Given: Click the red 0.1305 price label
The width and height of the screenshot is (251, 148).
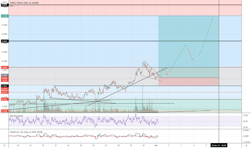Looking at the screenshot, I should (4, 111).
